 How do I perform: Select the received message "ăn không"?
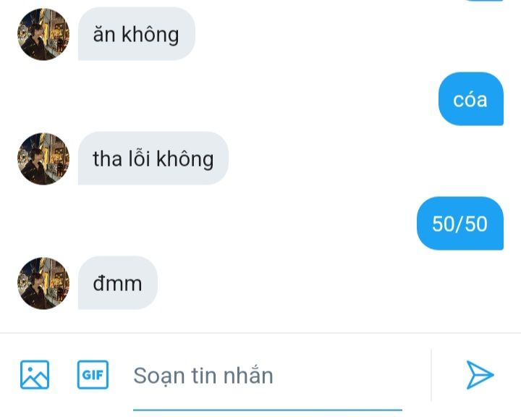[137, 34]
